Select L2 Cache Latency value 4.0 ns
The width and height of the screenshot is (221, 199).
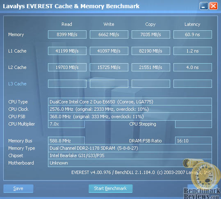pyautogui.click(x=193, y=67)
